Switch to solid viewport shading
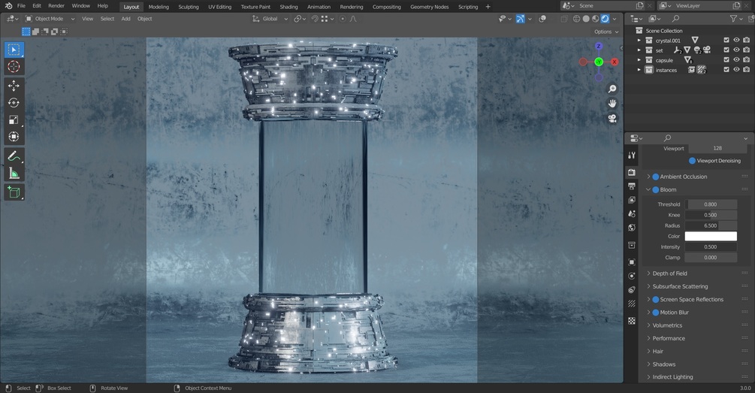 586,19
